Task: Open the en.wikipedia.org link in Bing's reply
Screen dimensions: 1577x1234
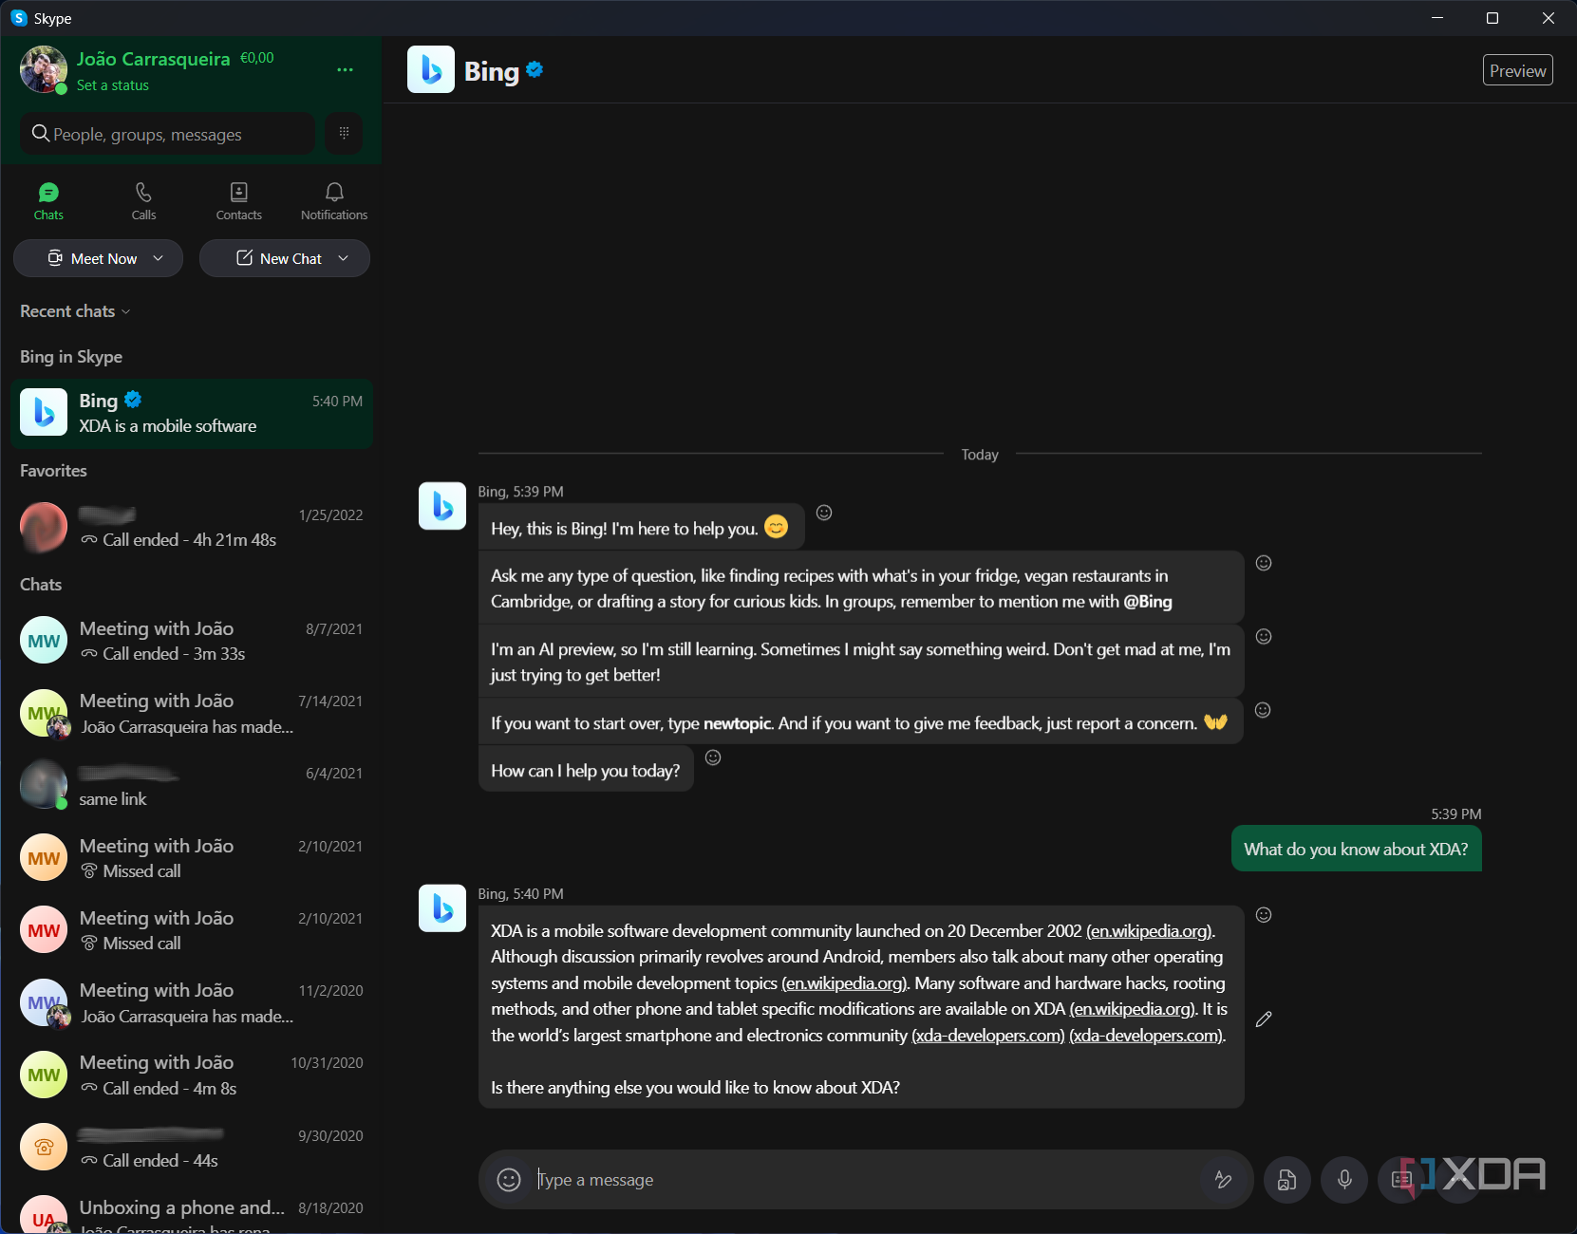Action: tap(1149, 931)
